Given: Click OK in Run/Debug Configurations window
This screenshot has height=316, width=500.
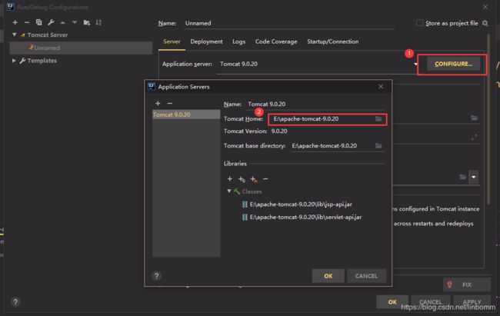Looking at the screenshot, I should [392, 301].
